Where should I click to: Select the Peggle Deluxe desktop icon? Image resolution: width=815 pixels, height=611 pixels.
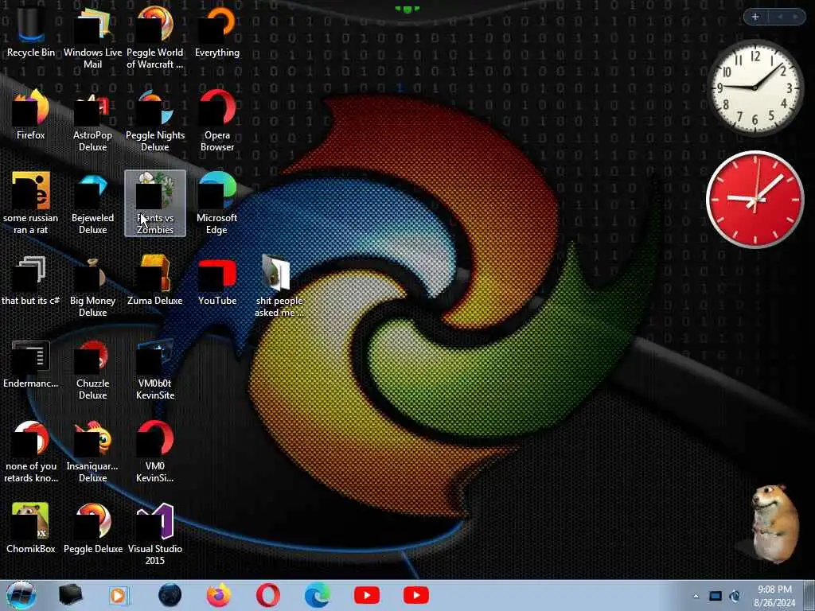(92, 529)
